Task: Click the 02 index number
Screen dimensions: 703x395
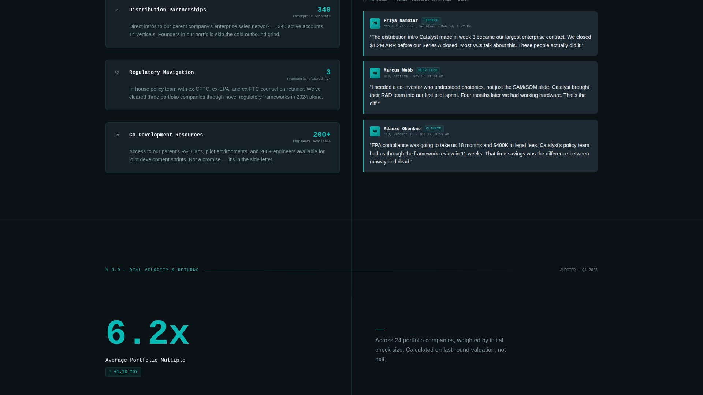Action: click(x=117, y=73)
